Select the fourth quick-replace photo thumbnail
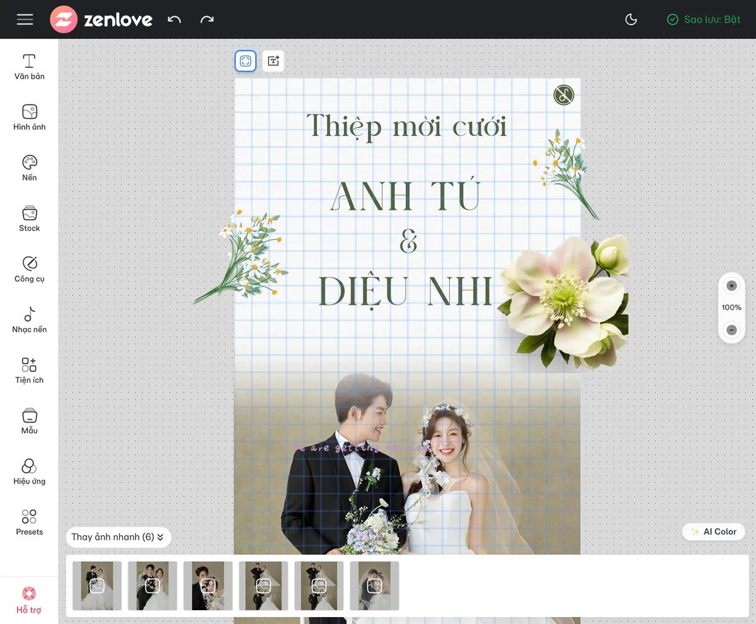Image resolution: width=756 pixels, height=624 pixels. point(263,586)
